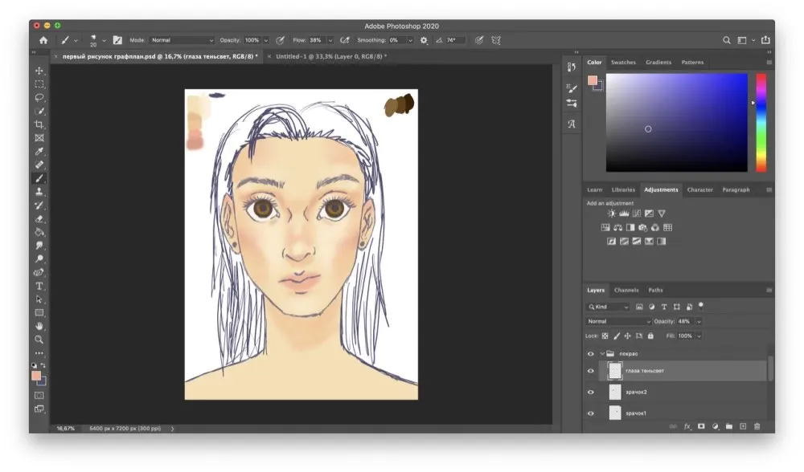This screenshot has height=472, width=804.
Task: Switch to the Hand tool
Action: click(39, 326)
